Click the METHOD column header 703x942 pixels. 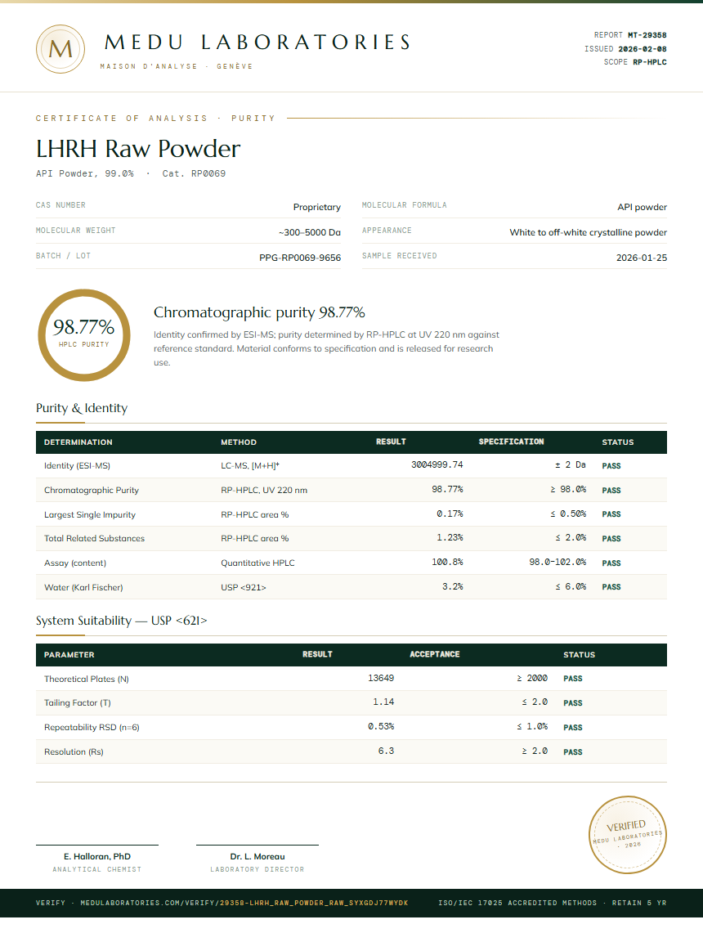click(239, 442)
